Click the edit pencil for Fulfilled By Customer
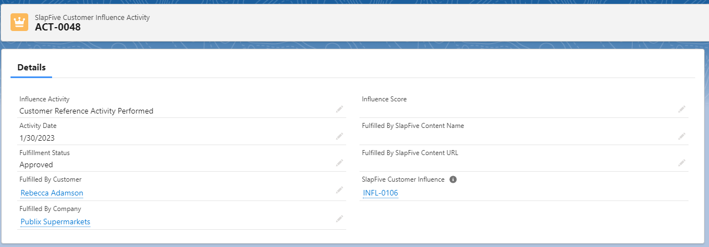Image resolution: width=709 pixels, height=247 pixels. [340, 191]
